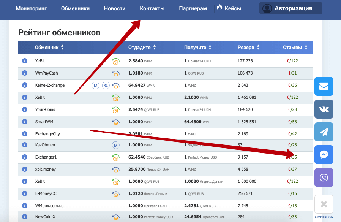Click blue coins icon on WmPayCash row

coord(116,73)
